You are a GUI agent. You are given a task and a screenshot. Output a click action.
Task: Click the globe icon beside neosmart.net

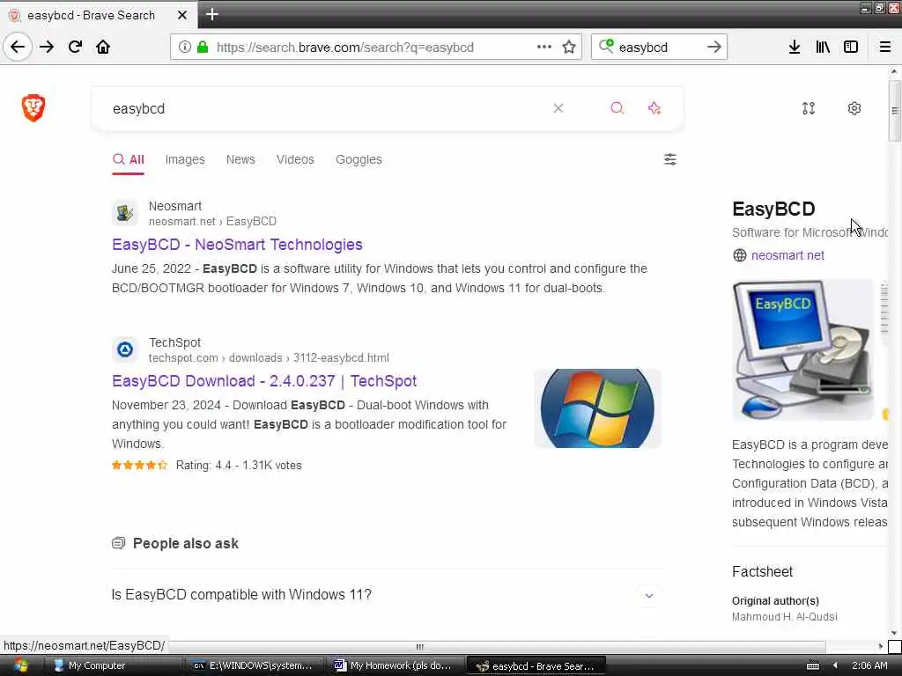click(740, 255)
